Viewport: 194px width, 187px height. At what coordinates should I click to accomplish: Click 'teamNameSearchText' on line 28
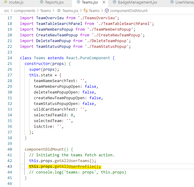54,81
